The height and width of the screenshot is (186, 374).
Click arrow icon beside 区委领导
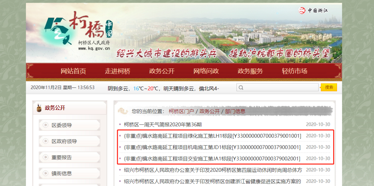(x=45, y=125)
